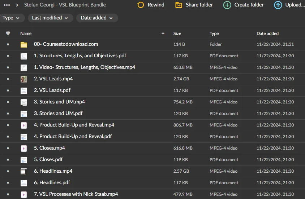Click the Rewind button label
The height and width of the screenshot is (199, 305).
pyautogui.click(x=156, y=5)
